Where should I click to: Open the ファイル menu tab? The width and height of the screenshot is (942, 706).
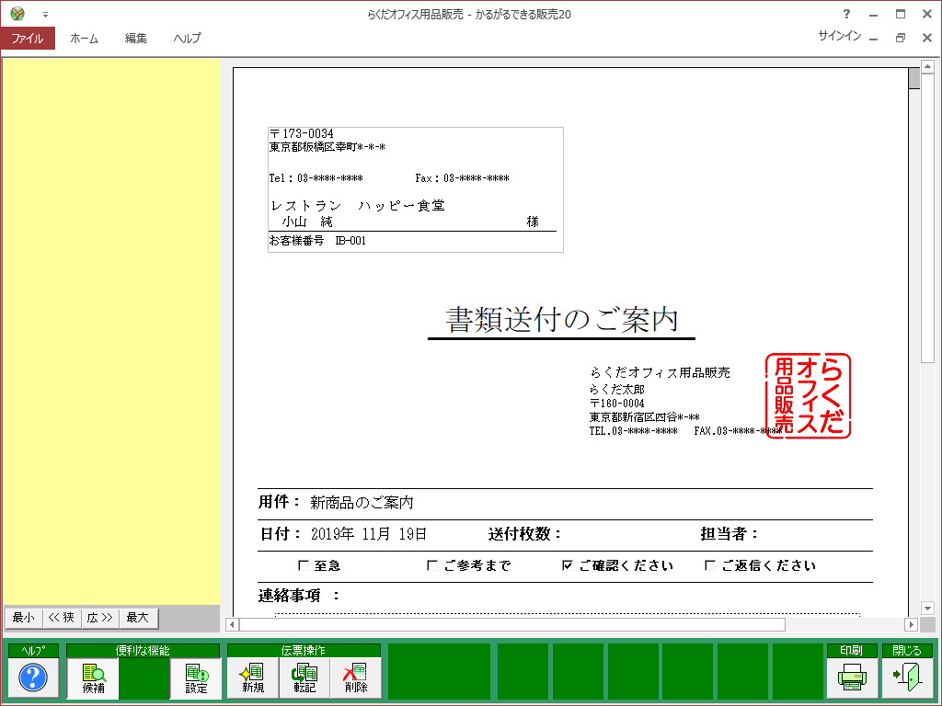(x=28, y=38)
